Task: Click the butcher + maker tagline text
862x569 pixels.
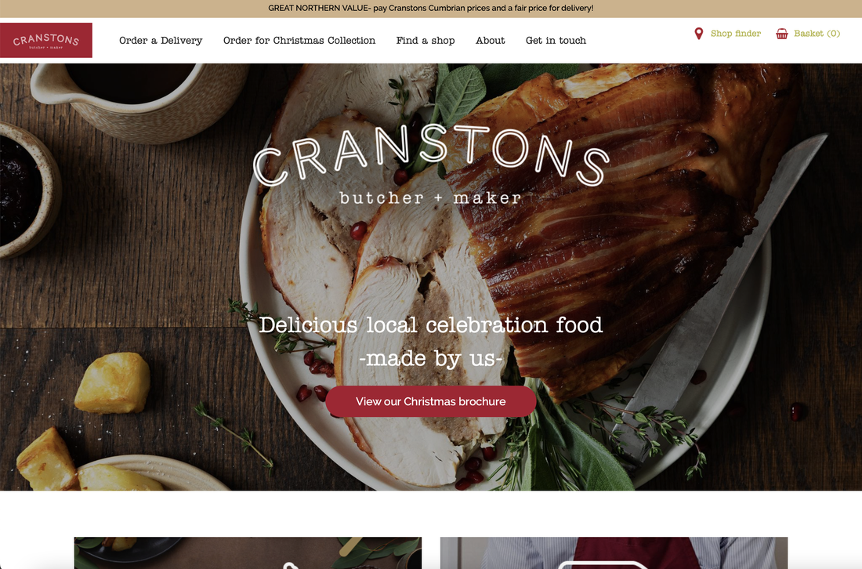Action: click(x=430, y=198)
